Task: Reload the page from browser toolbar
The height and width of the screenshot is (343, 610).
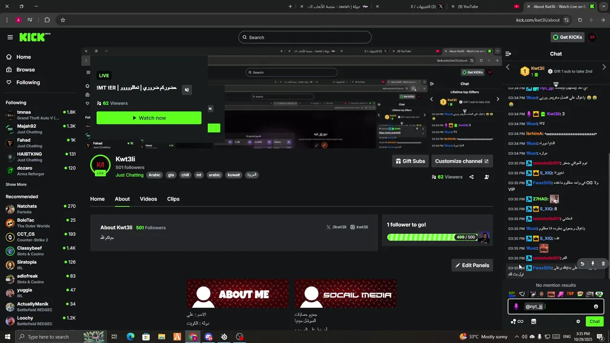Action: pyautogui.click(x=580, y=20)
